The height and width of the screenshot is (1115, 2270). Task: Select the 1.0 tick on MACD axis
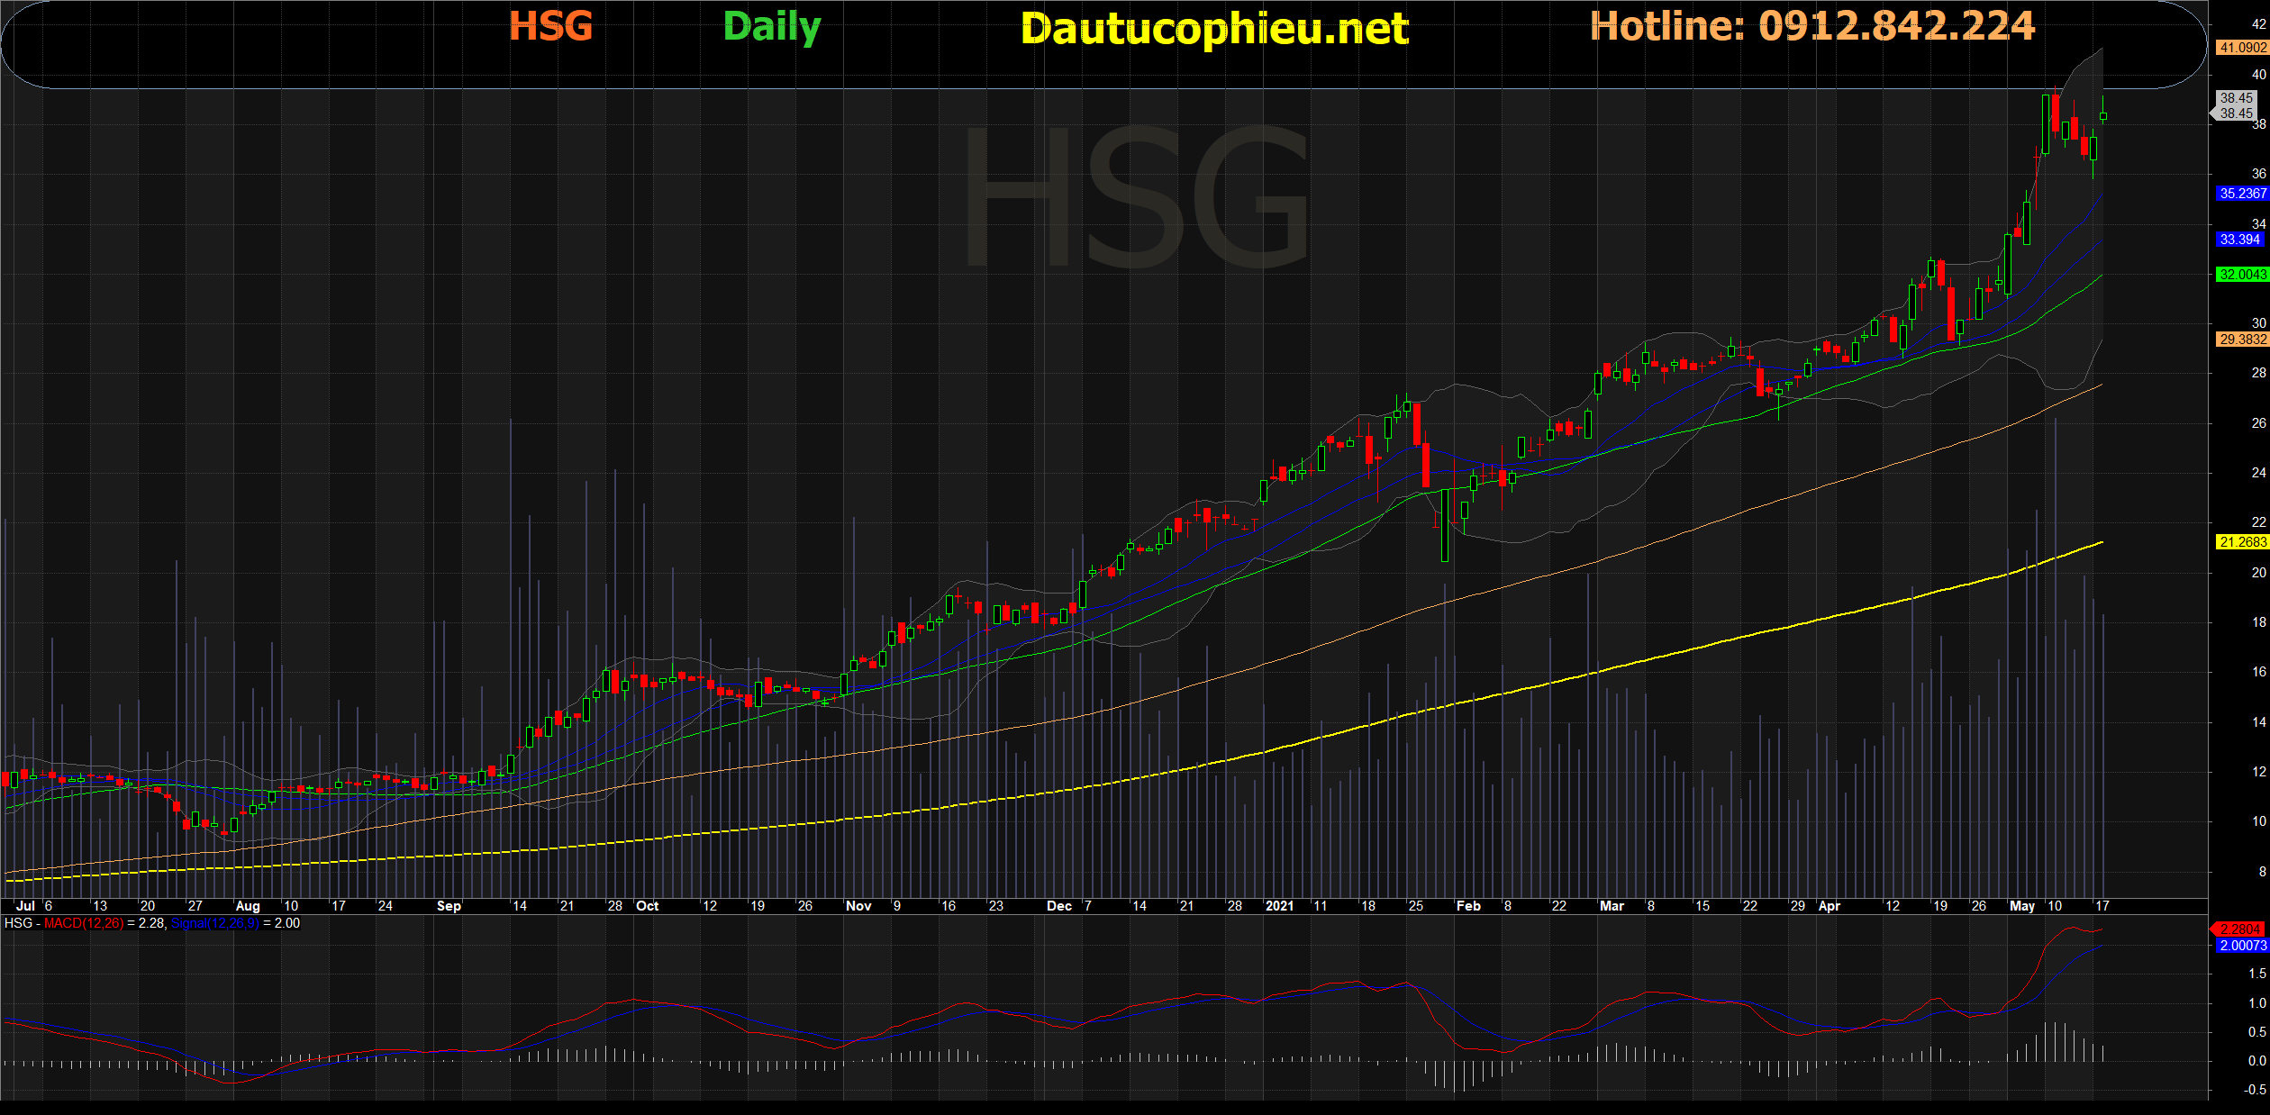[x=2257, y=1002]
